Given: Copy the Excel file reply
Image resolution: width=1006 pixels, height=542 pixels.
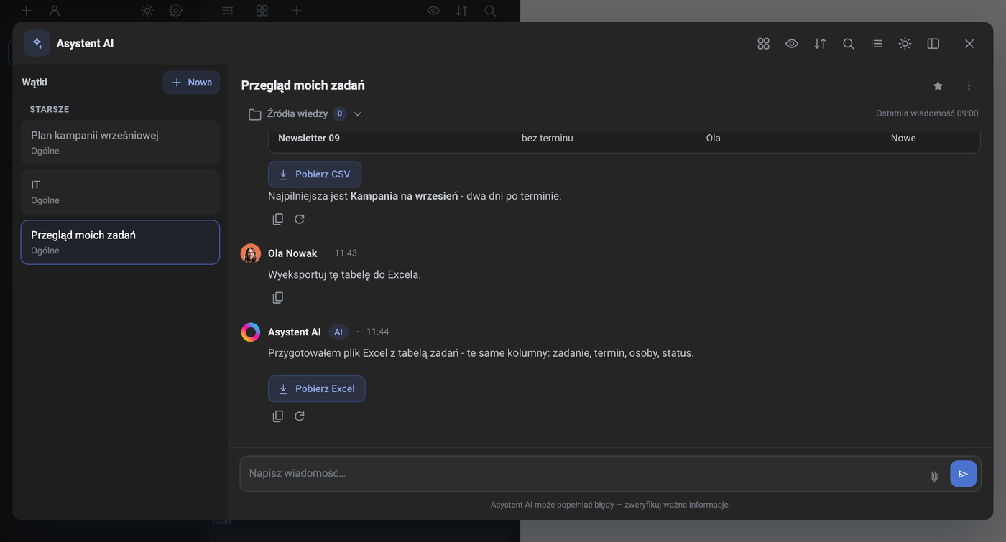Looking at the screenshot, I should coord(278,416).
